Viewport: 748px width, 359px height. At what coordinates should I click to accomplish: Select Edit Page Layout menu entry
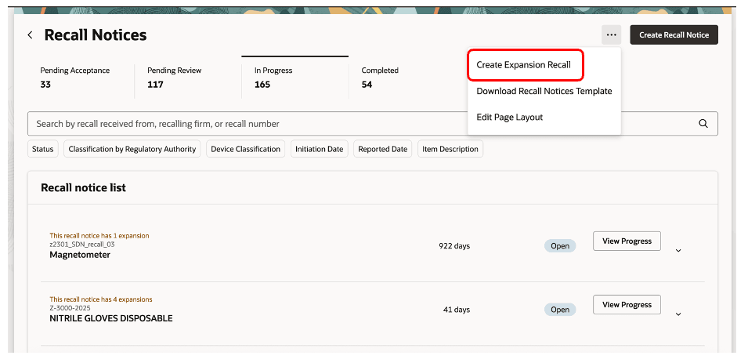pos(509,117)
